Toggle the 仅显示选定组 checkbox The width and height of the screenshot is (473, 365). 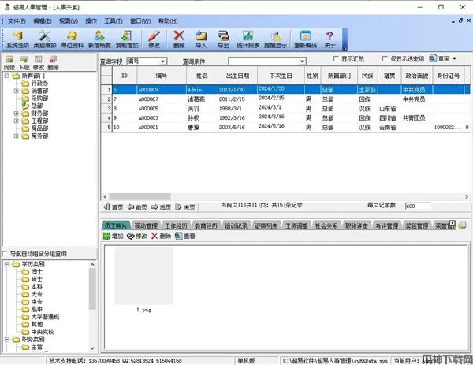point(384,59)
